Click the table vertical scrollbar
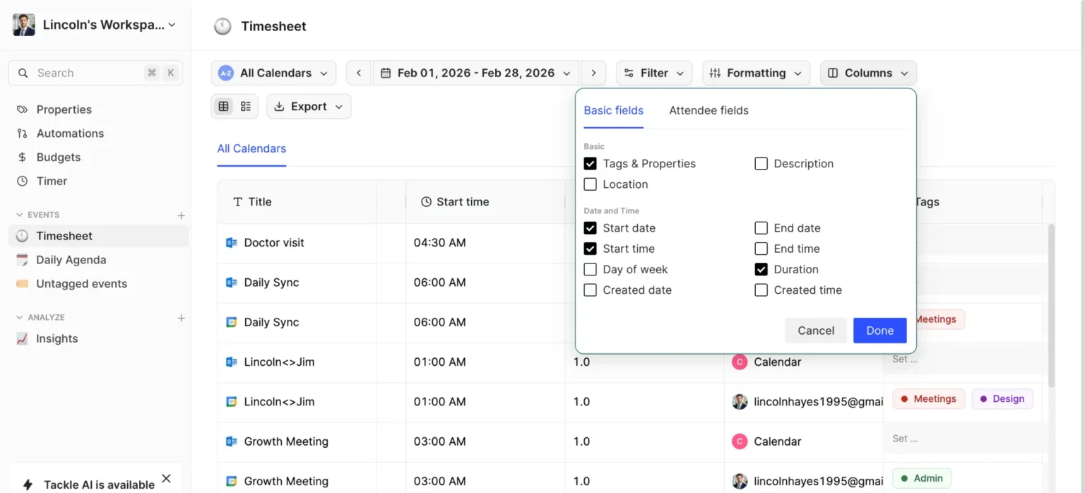Viewport: 1085px width, 493px height. coord(1051,305)
